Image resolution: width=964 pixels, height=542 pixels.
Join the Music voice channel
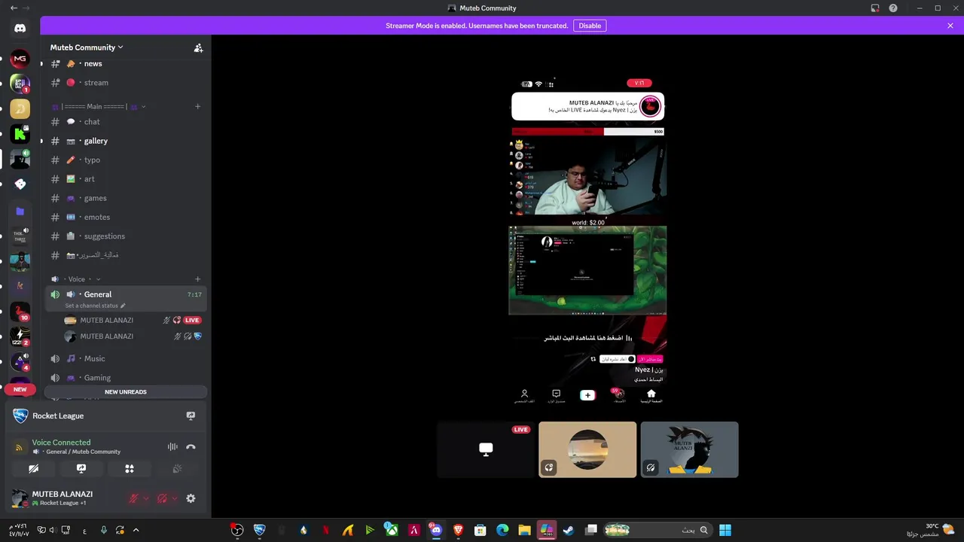point(124,358)
